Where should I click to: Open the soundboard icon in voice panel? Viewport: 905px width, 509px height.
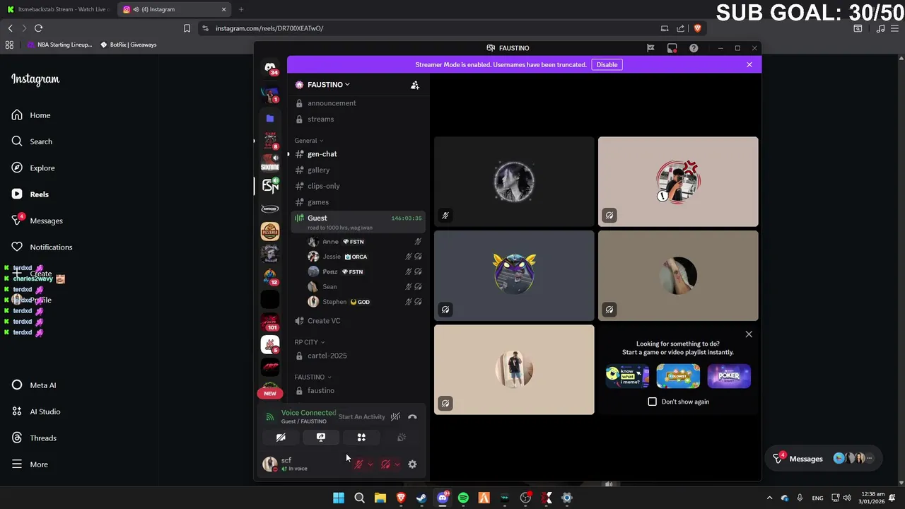[402, 438]
